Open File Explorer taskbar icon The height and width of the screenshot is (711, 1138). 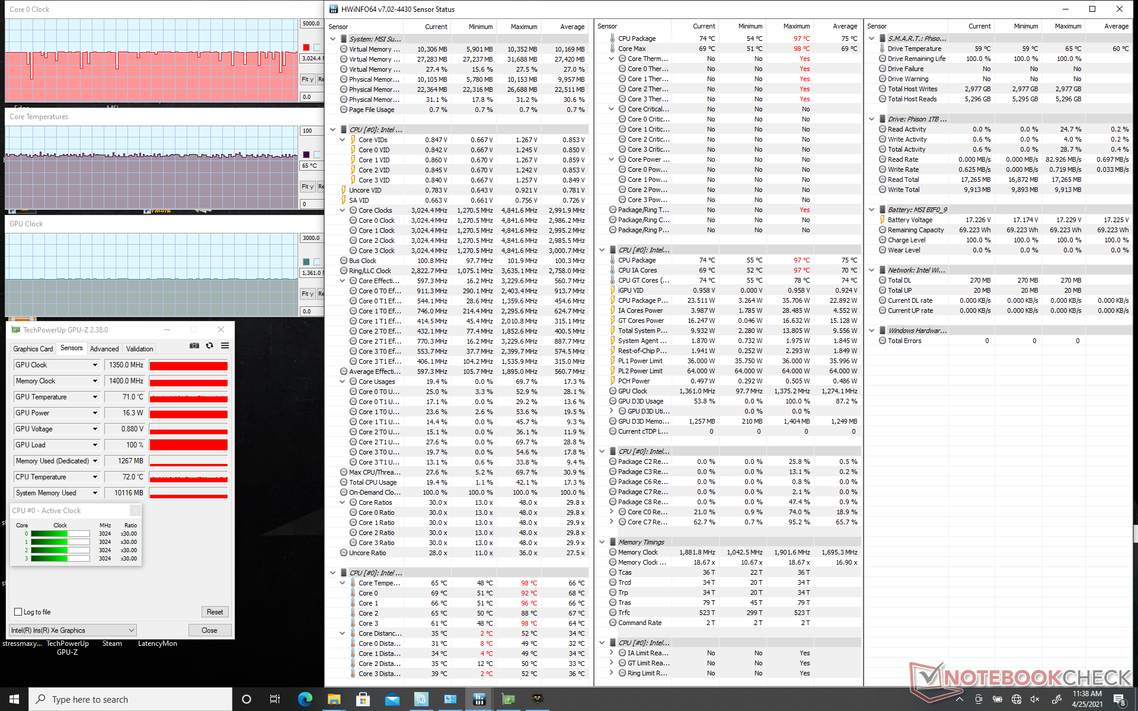click(334, 699)
